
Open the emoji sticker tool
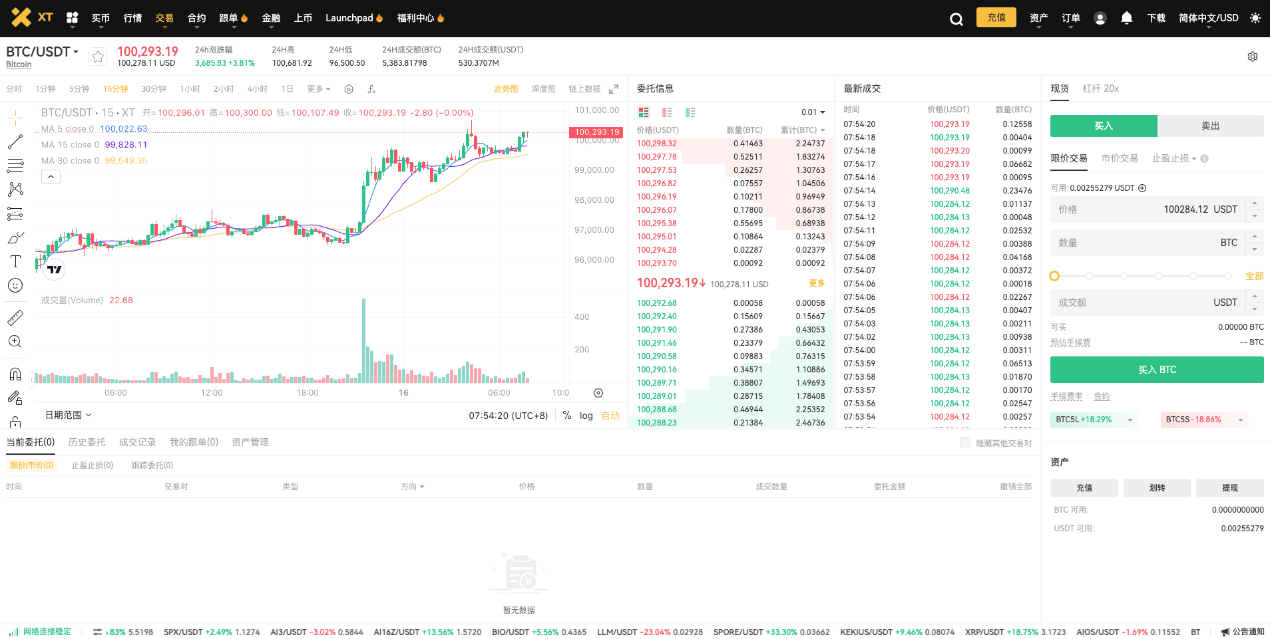tap(15, 285)
